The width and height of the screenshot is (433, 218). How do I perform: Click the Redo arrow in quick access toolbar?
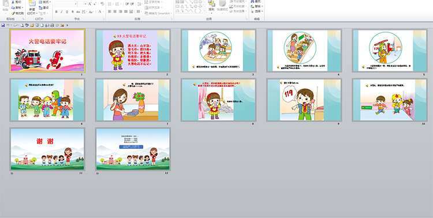pyautogui.click(x=15, y=25)
